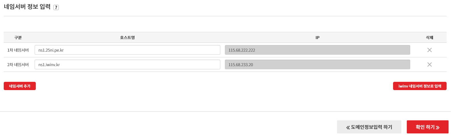Select the 2차 네임서버 row label
Image resolution: width=452 pixels, height=136 pixels.
[x=18, y=65]
